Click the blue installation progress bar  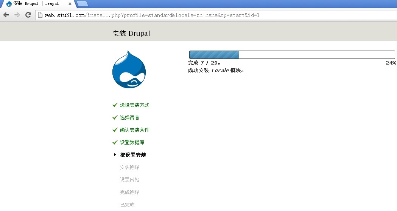click(292, 55)
